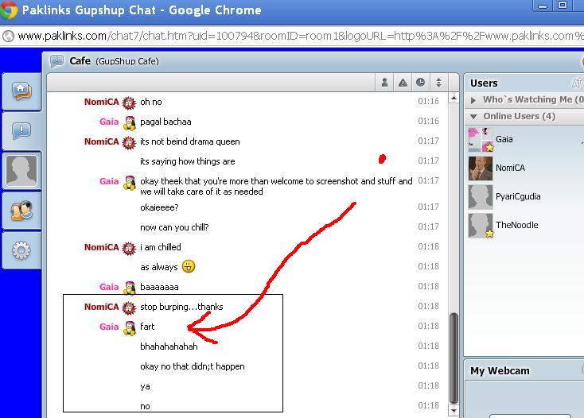Image resolution: width=584 pixels, height=418 pixels.
Task: Select TheNoodle in the users list
Action: pos(516,225)
